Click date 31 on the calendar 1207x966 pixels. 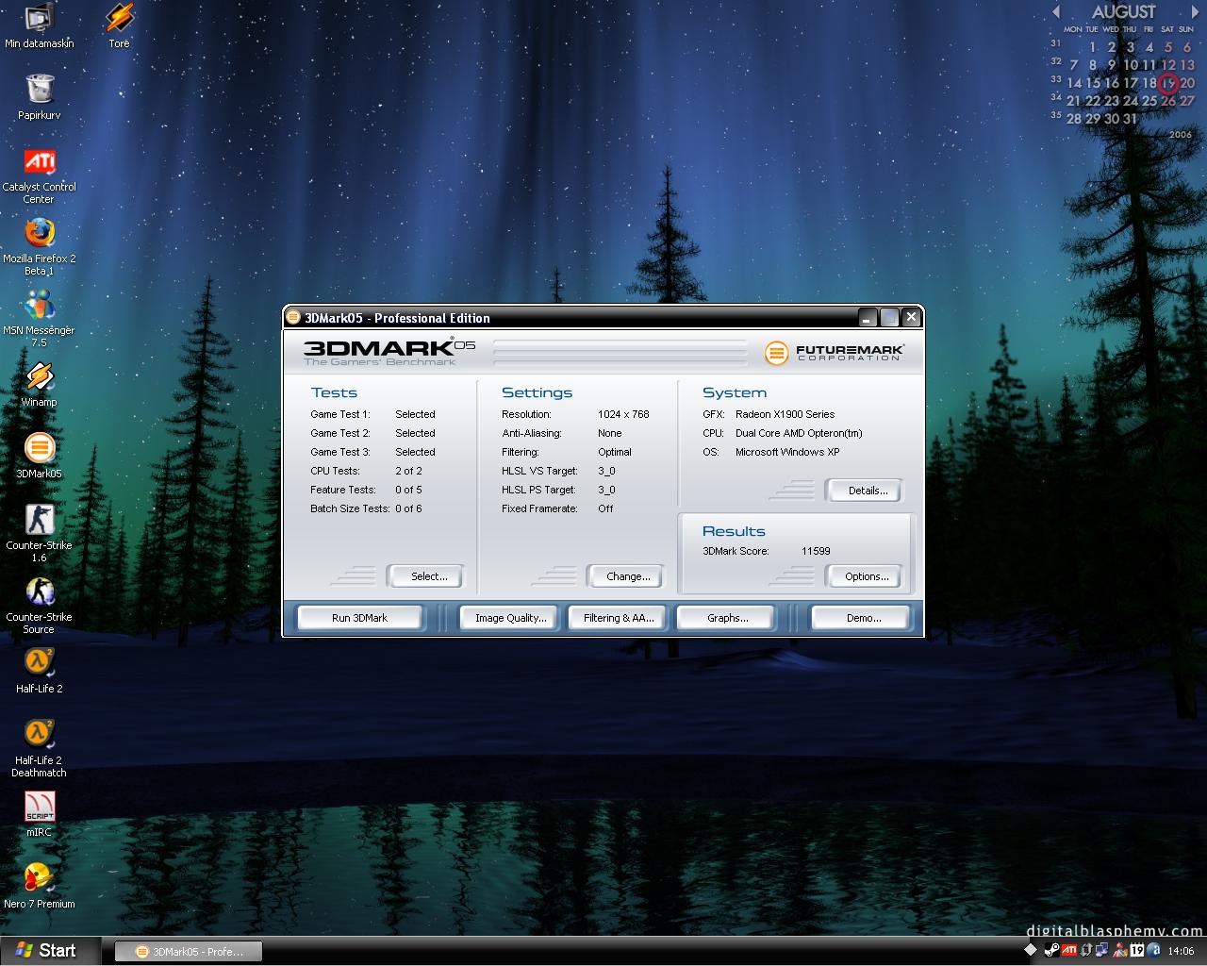click(x=1130, y=119)
